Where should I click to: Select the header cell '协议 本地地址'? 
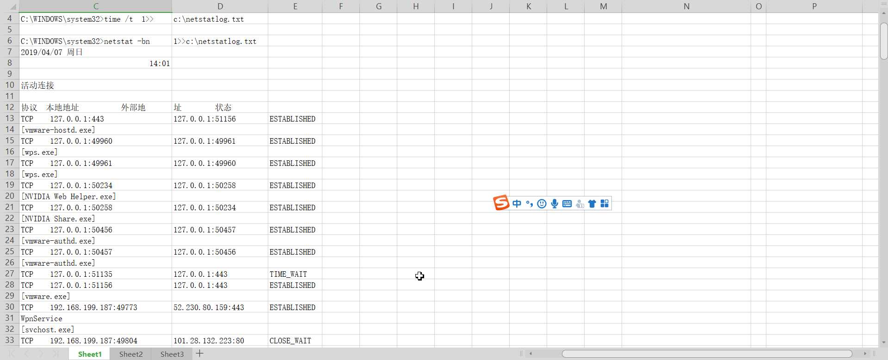(96, 108)
